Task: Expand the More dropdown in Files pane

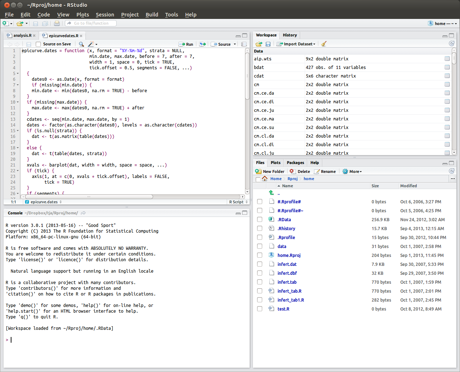Action: pyautogui.click(x=352, y=172)
